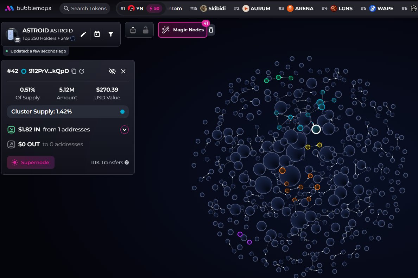Click the blue ring icon beside #42

tap(24, 71)
